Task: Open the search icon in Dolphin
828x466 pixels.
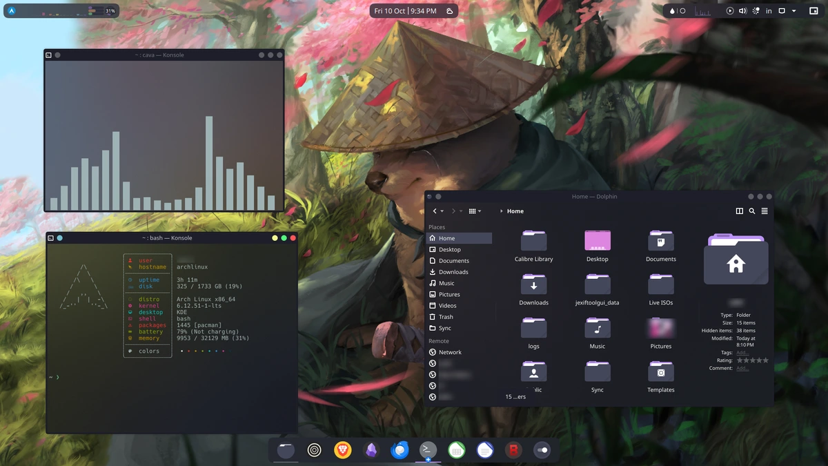Action: click(751, 211)
